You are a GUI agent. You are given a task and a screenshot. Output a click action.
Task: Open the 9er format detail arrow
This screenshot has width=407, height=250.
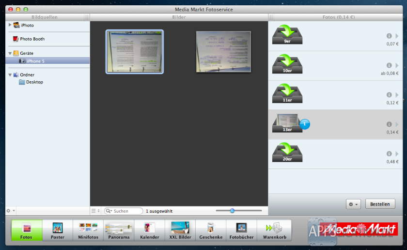click(x=397, y=36)
